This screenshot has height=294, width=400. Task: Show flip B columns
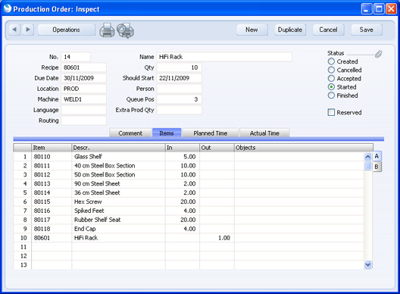(x=377, y=167)
